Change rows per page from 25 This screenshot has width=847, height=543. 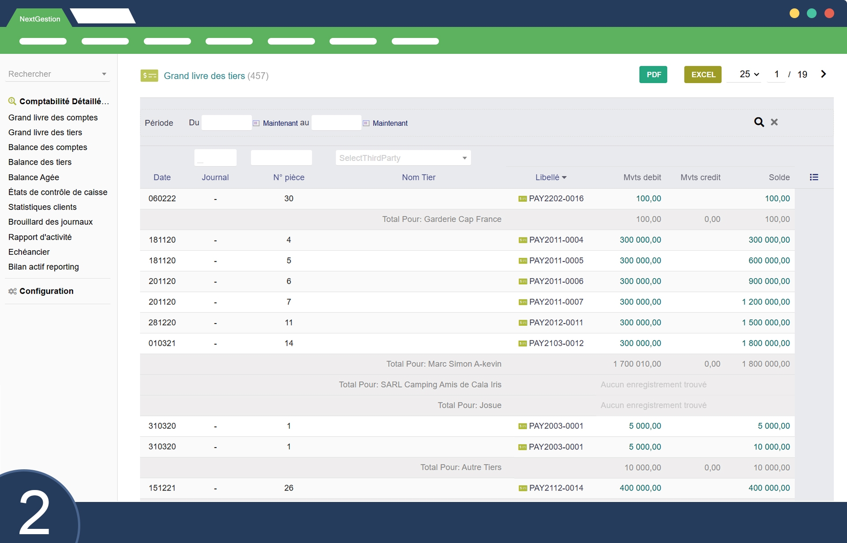pos(749,74)
